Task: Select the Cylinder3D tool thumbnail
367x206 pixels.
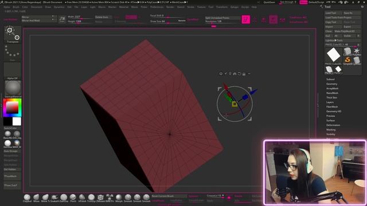Action: [357, 61]
